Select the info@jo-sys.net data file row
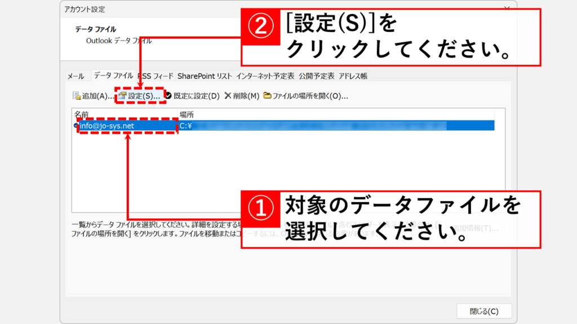577x324 pixels. click(x=283, y=125)
